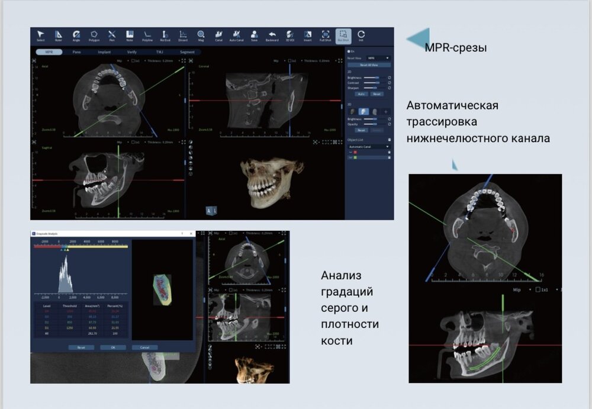Expand the Automatic Canal dropdown
Viewport: 592px width, 409px height.
tap(369, 147)
